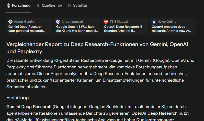Click the 'Die rasante Entwicklung' summary paragraph
204x121 pixels.
coord(100,74)
